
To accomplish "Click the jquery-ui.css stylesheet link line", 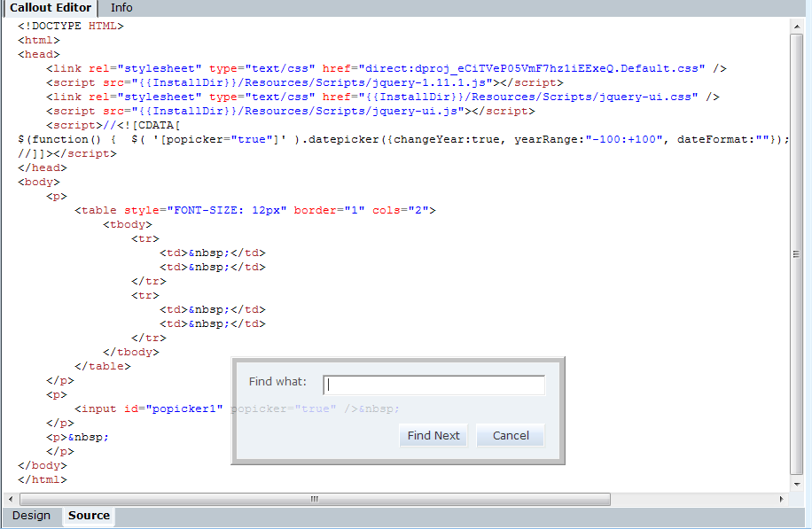I will click(381, 97).
